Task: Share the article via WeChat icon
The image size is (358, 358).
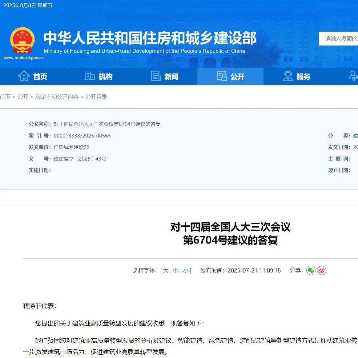Action: tap(311, 270)
